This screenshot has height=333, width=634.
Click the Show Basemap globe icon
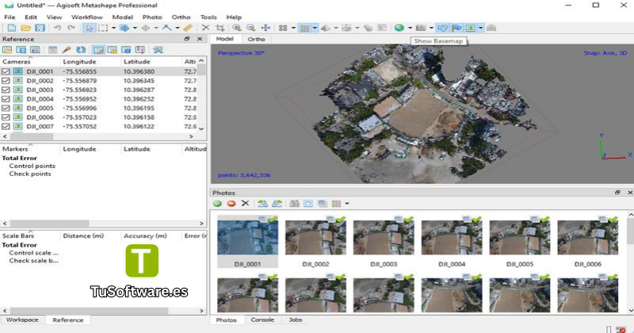(399, 28)
